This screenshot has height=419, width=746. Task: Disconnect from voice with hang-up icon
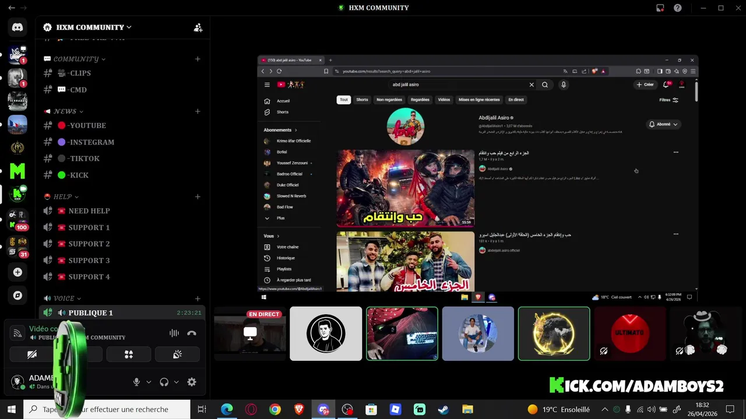click(192, 333)
